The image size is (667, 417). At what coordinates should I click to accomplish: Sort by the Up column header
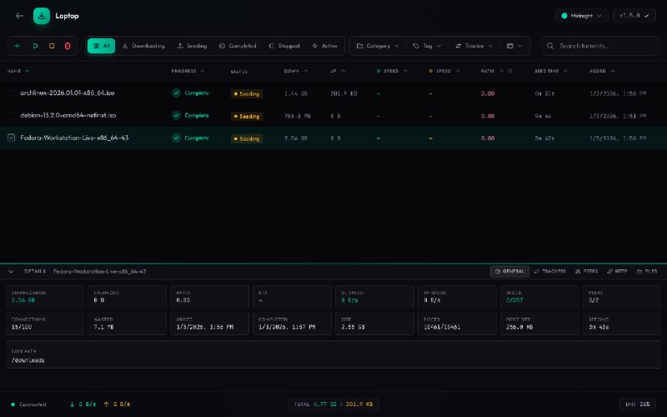[338, 71]
